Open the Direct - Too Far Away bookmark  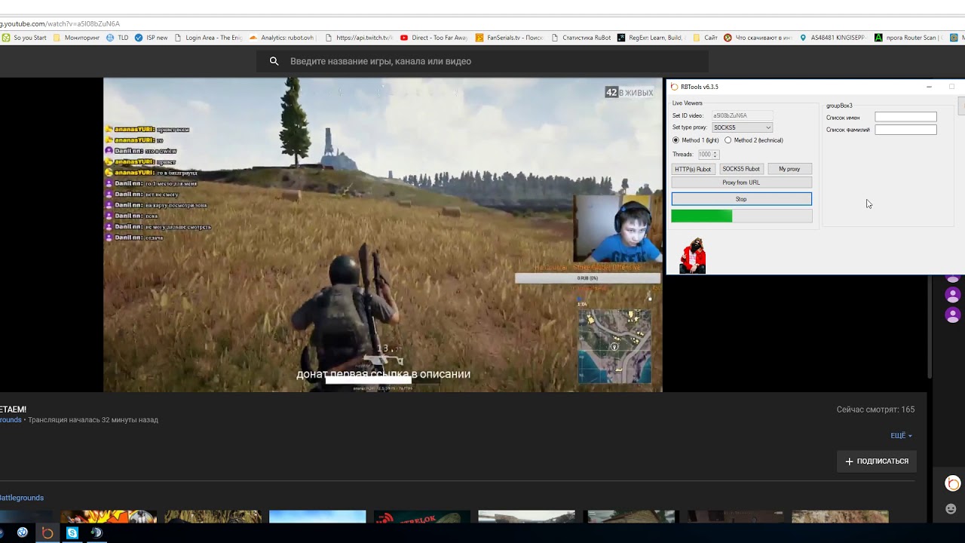point(434,38)
